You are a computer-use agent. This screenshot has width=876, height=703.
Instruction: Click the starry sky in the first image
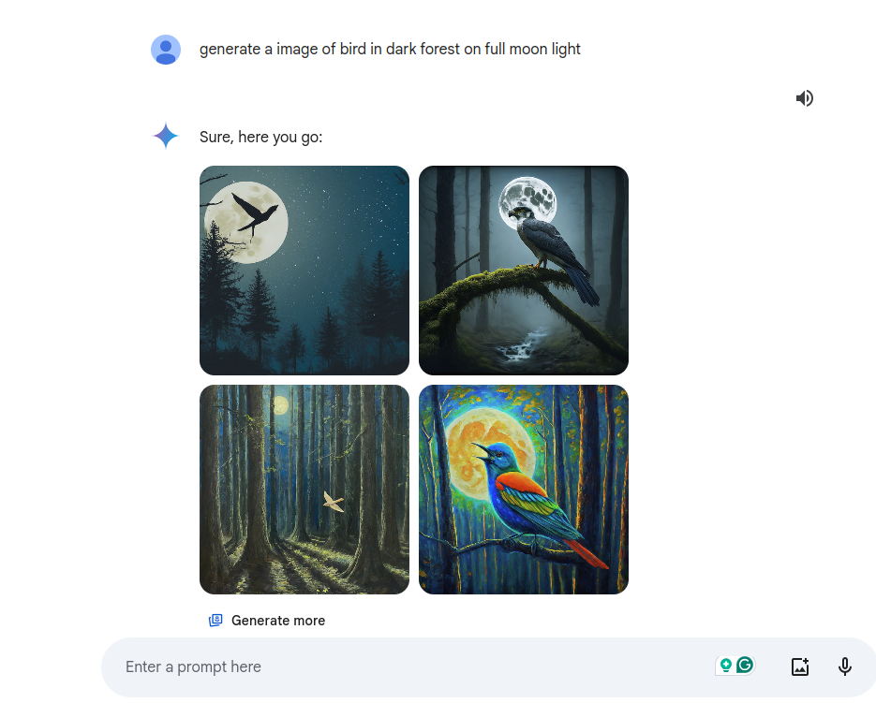tap(347, 224)
